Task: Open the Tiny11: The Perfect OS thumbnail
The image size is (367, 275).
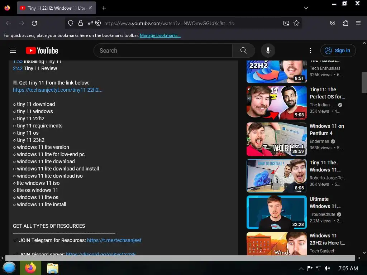Action: pyautogui.click(x=277, y=103)
